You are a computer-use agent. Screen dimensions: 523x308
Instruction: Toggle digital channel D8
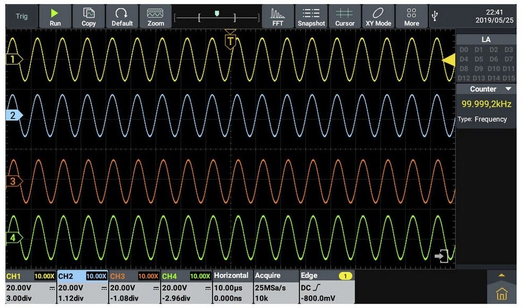pyautogui.click(x=464, y=69)
